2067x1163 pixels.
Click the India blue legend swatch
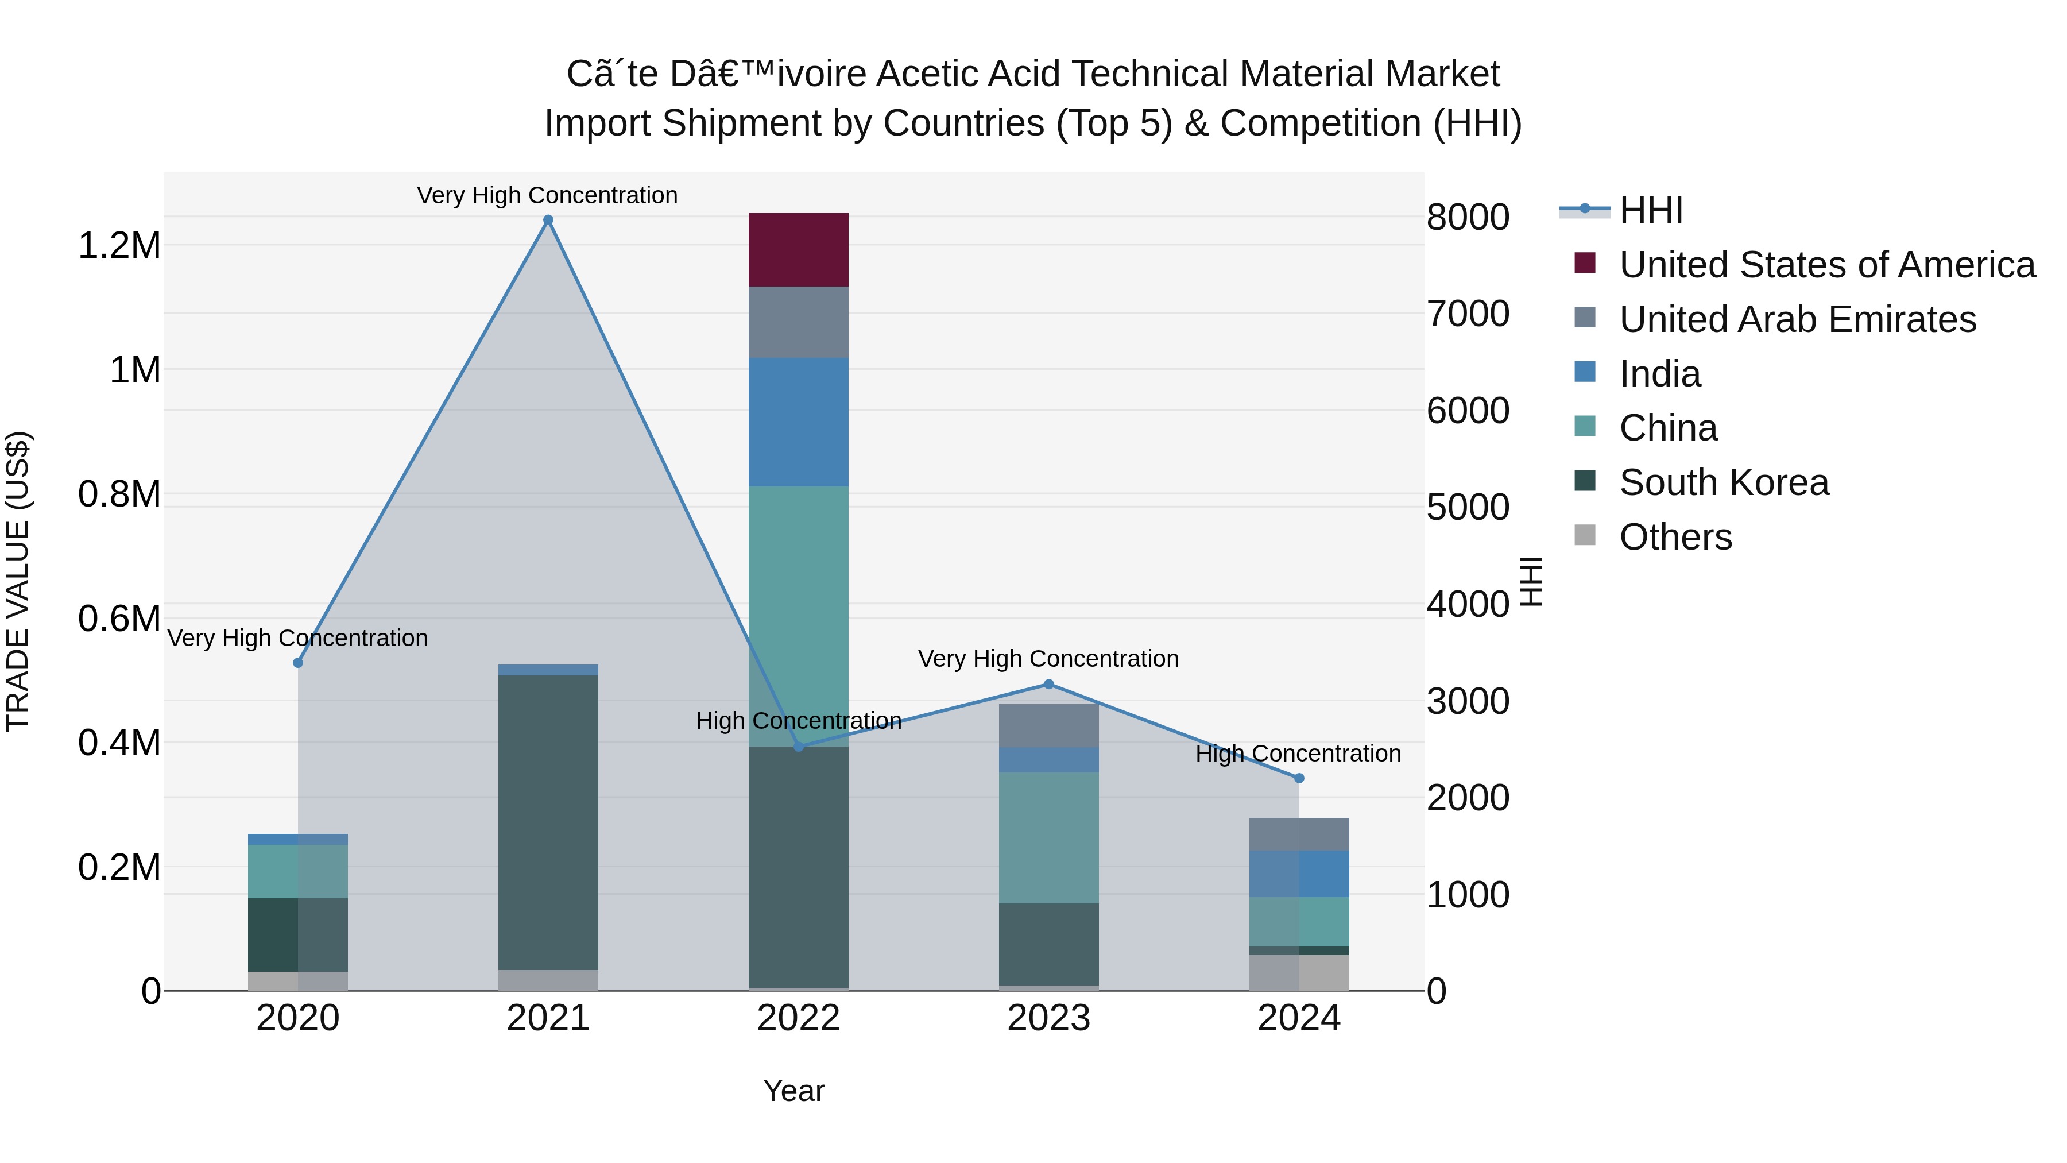[x=1585, y=372]
